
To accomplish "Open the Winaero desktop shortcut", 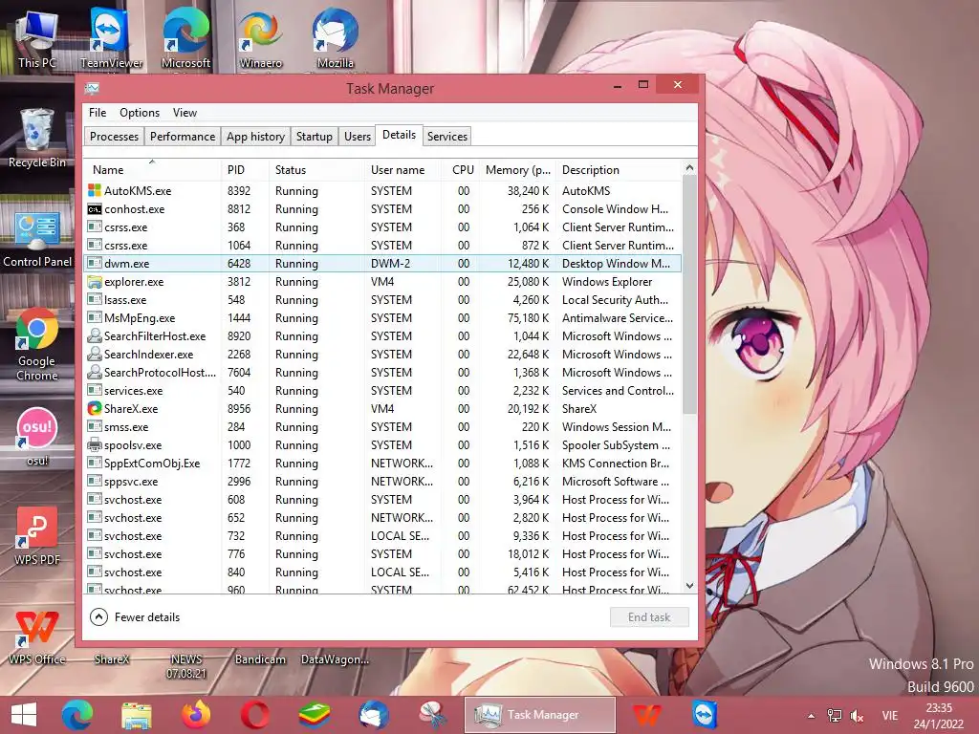I will click(x=260, y=38).
